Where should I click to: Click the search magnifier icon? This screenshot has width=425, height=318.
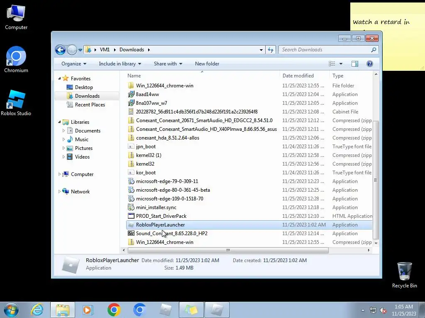(x=374, y=50)
